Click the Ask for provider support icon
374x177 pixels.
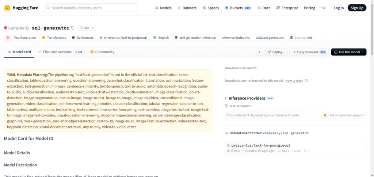click(x=325, y=115)
